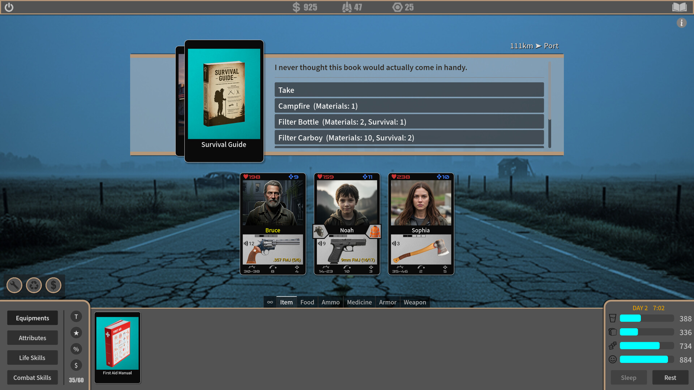Toggle the star rating display

pyautogui.click(x=76, y=333)
